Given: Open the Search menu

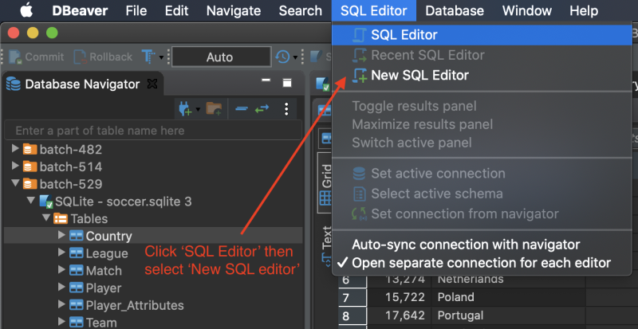Looking at the screenshot, I should click(301, 11).
